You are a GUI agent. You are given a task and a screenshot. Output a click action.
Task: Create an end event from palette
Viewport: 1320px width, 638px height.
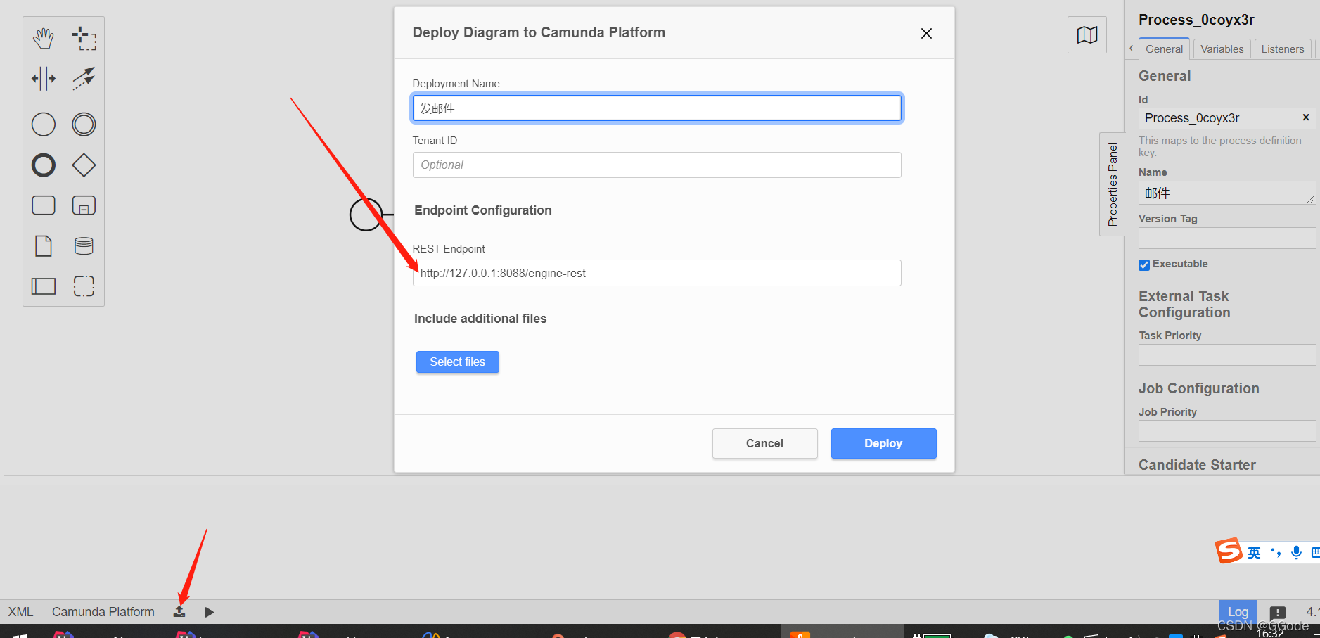[44, 165]
